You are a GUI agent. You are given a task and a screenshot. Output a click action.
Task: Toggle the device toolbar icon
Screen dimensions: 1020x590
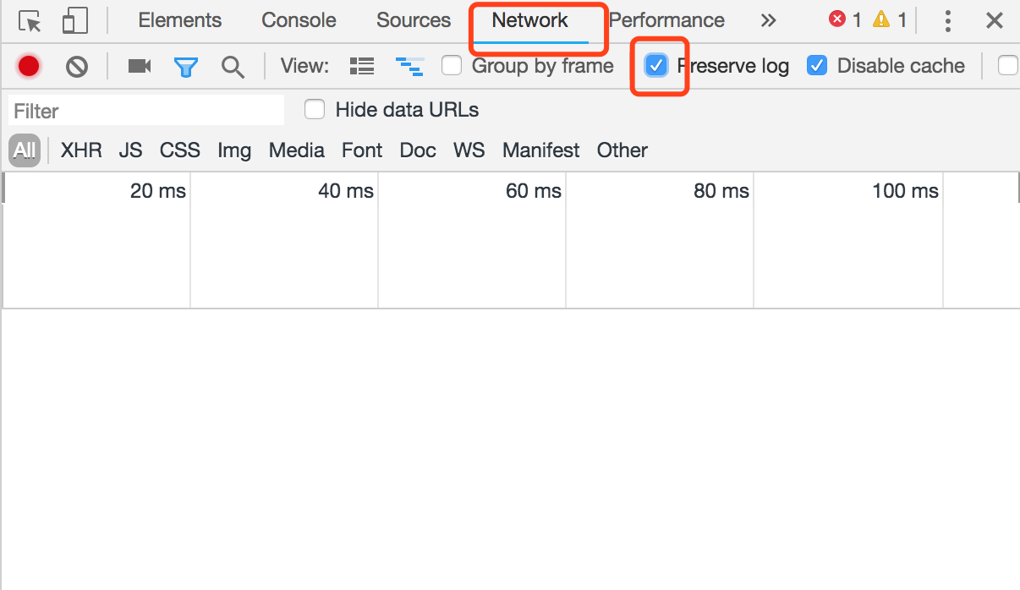[x=75, y=21]
